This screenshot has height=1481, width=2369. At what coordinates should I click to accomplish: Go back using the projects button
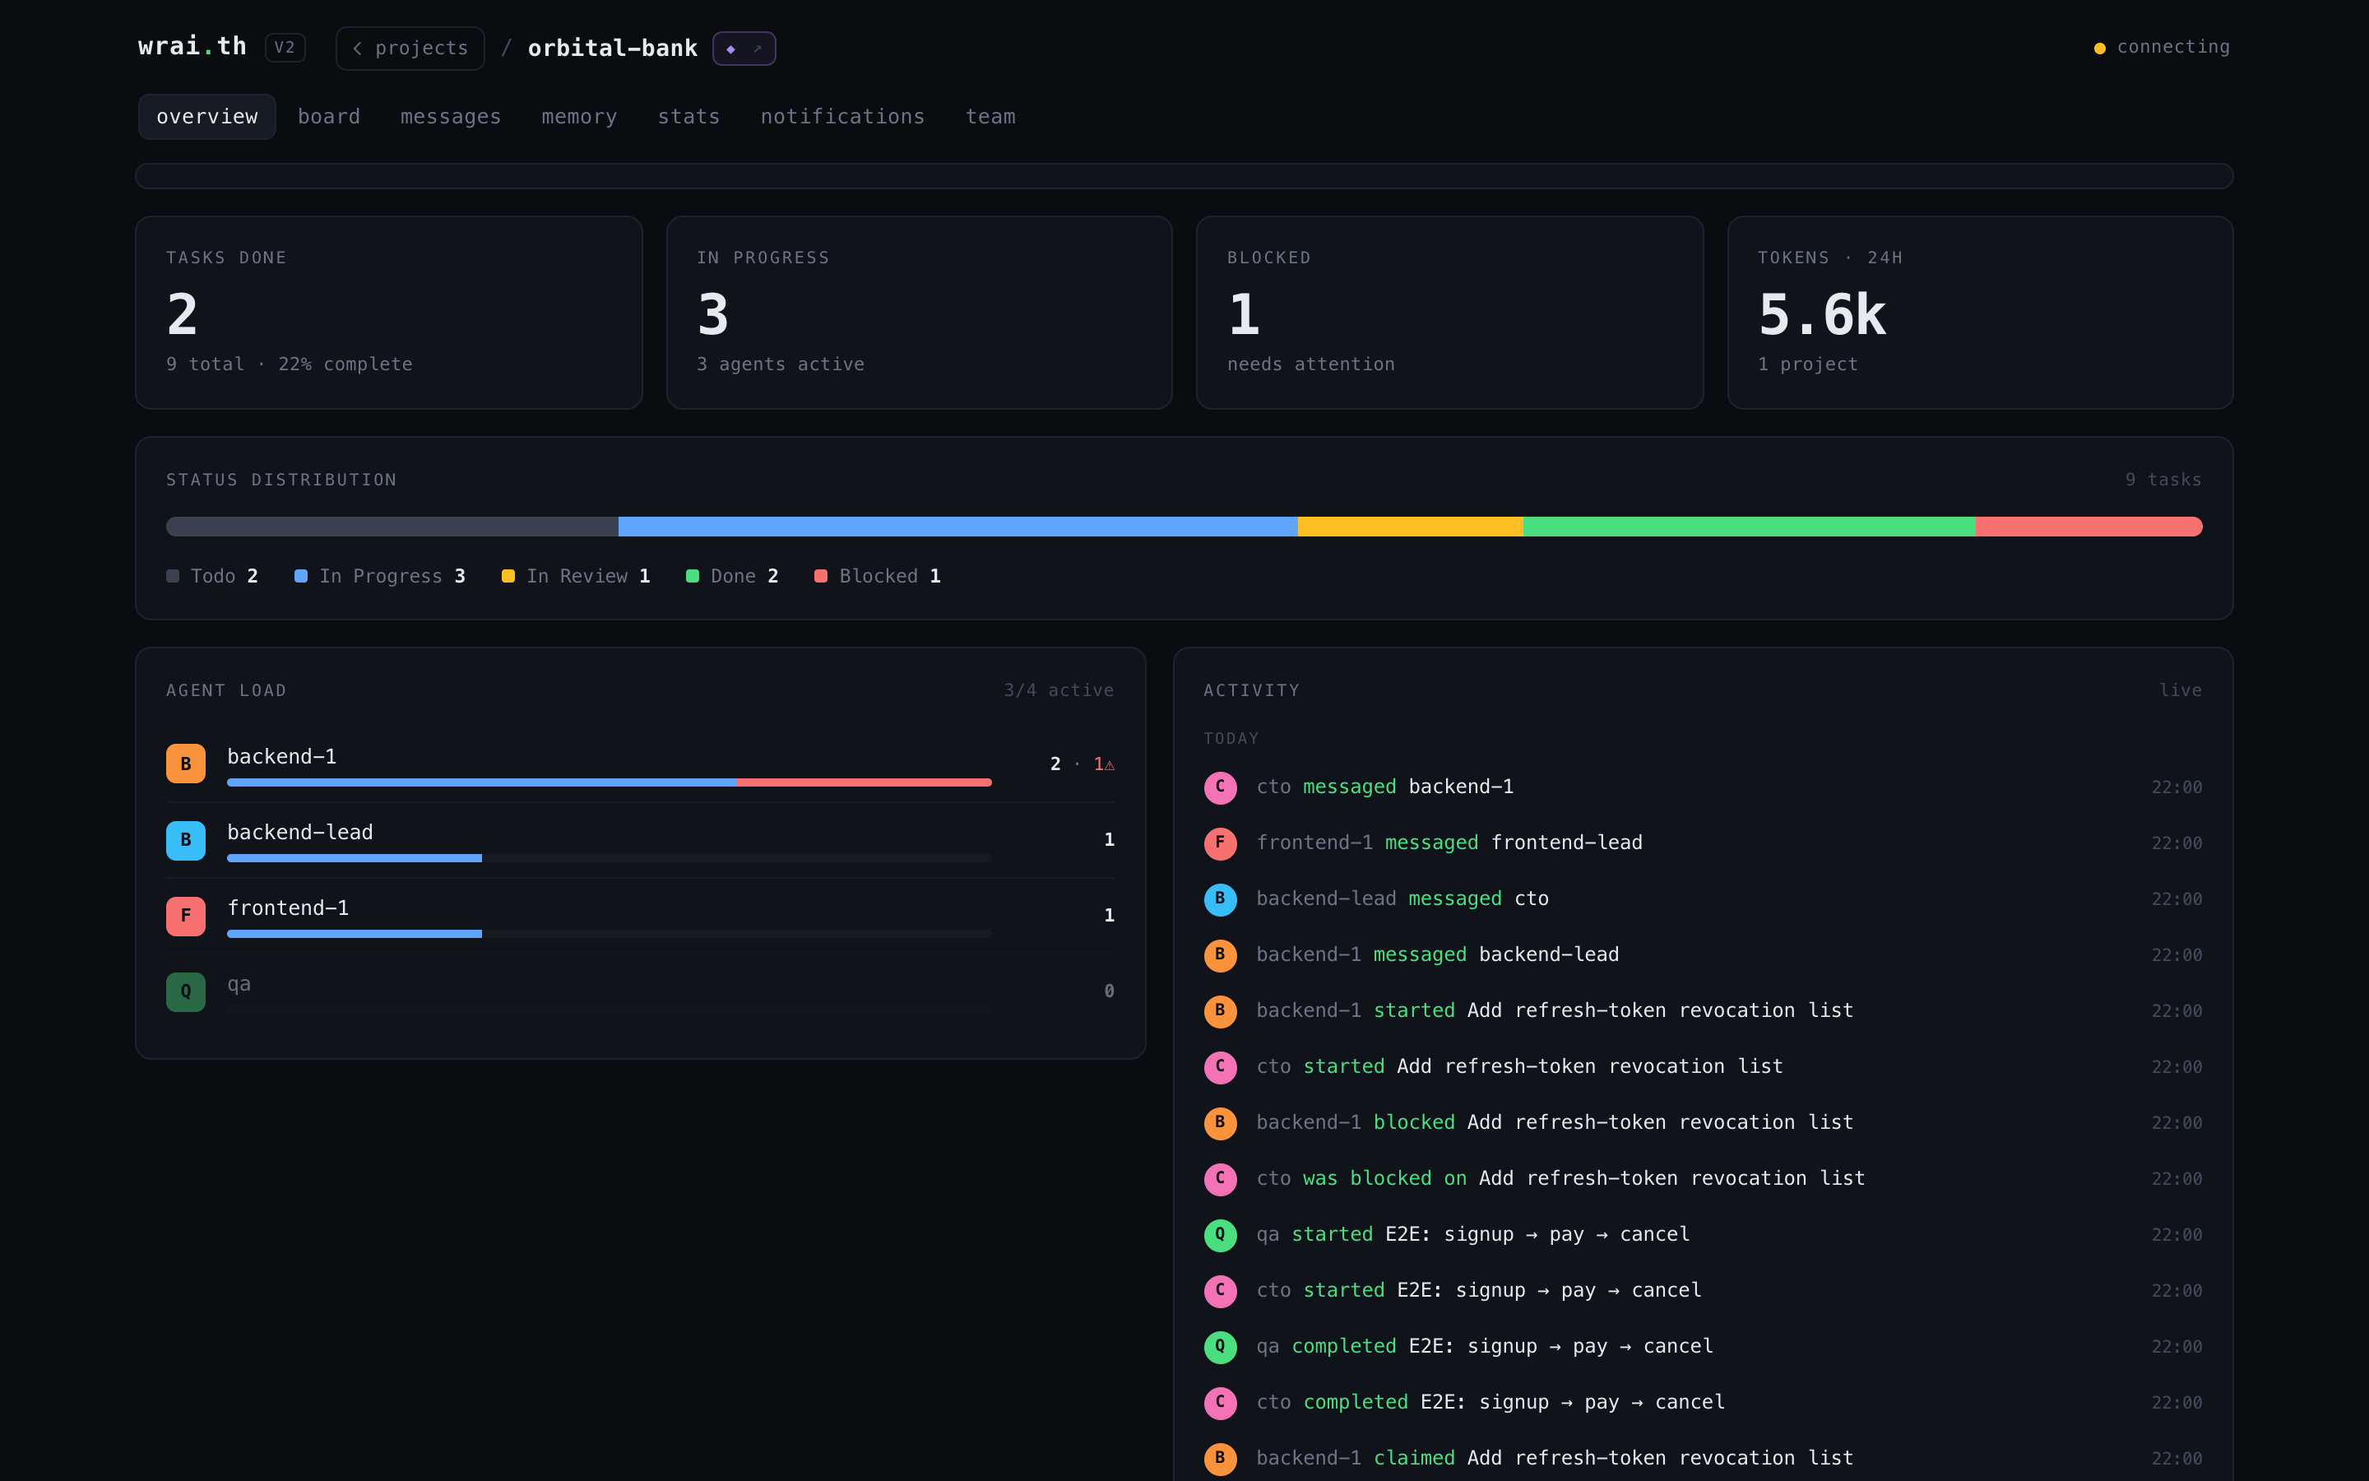click(410, 48)
